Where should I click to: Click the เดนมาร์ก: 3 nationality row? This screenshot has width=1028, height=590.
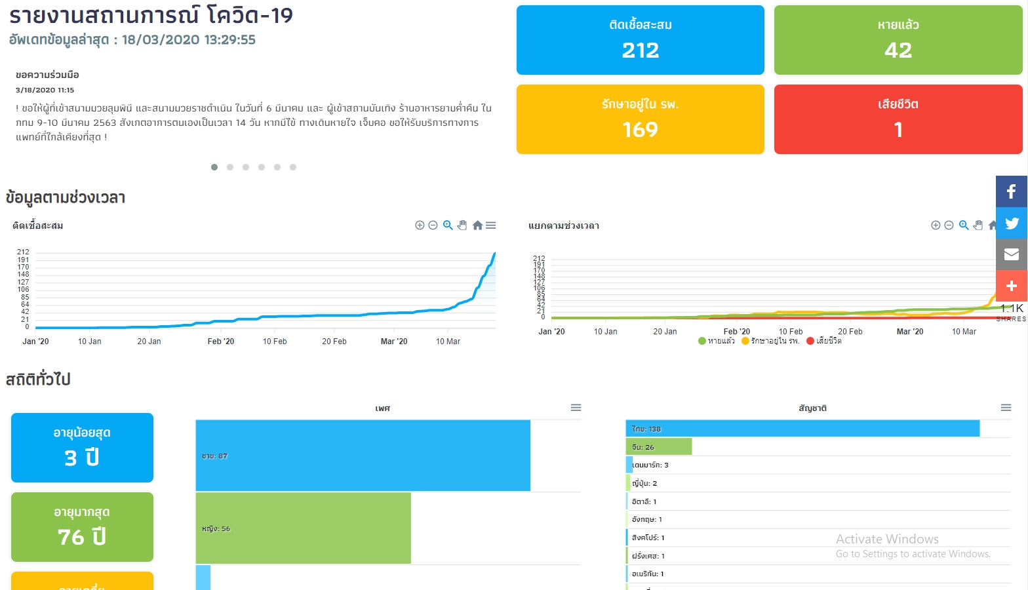(x=818, y=465)
